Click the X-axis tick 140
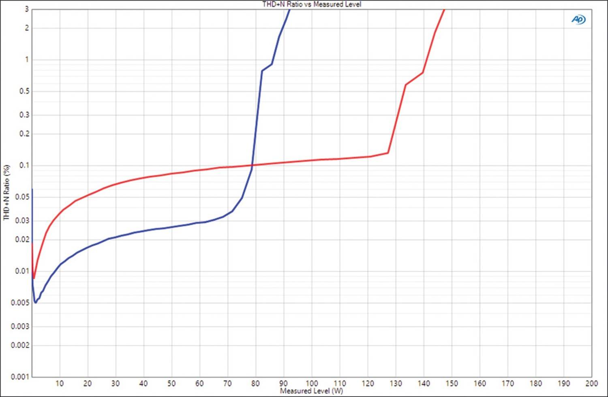This screenshot has width=608, height=397. 424,383
